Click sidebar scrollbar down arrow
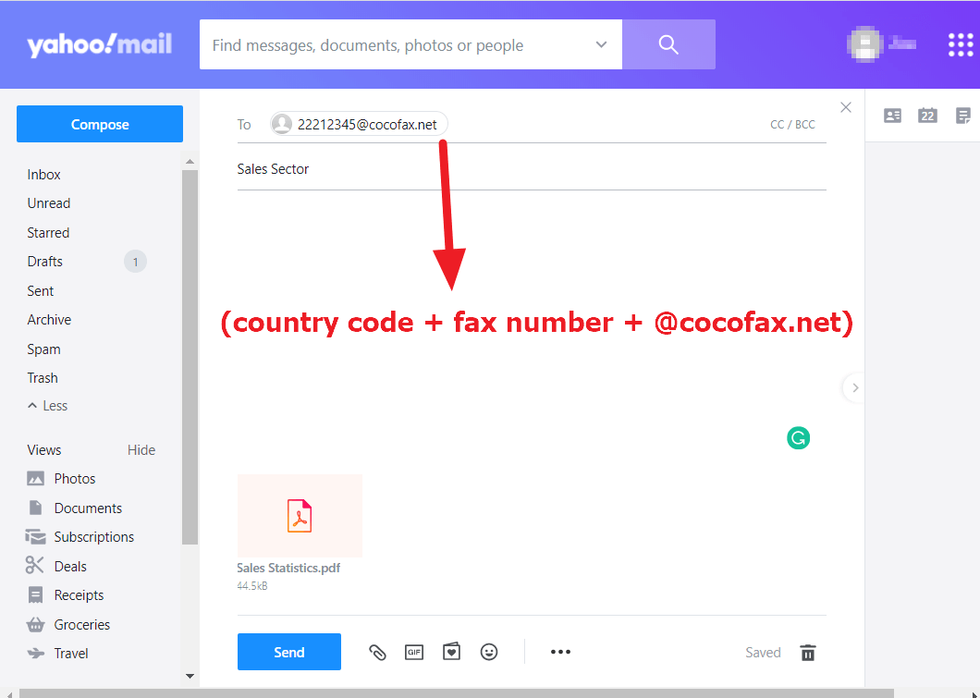Screen dimensions: 980x698 [190, 676]
